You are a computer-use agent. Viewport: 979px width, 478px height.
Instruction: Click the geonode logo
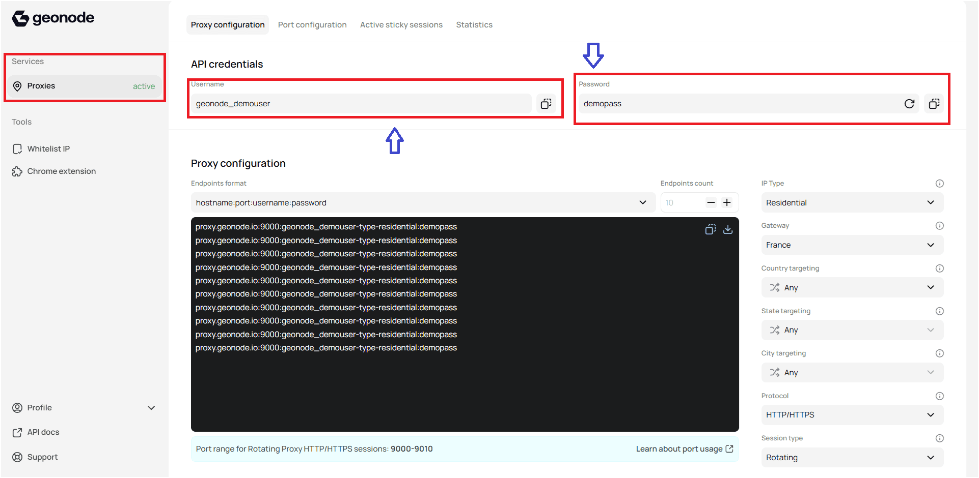52,18
